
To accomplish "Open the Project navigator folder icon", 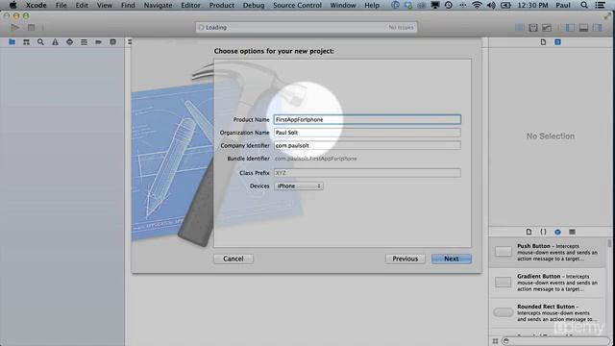I will point(12,42).
